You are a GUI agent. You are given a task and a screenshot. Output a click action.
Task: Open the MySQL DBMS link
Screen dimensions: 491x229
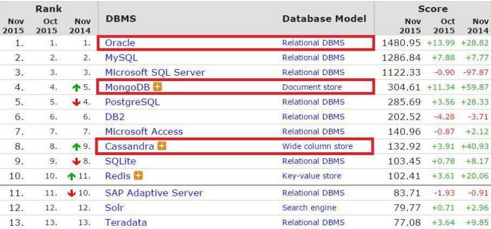(x=121, y=58)
